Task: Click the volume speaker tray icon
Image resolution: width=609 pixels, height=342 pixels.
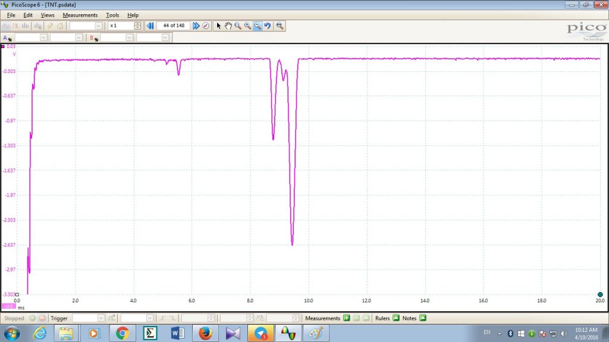Action: click(564, 334)
